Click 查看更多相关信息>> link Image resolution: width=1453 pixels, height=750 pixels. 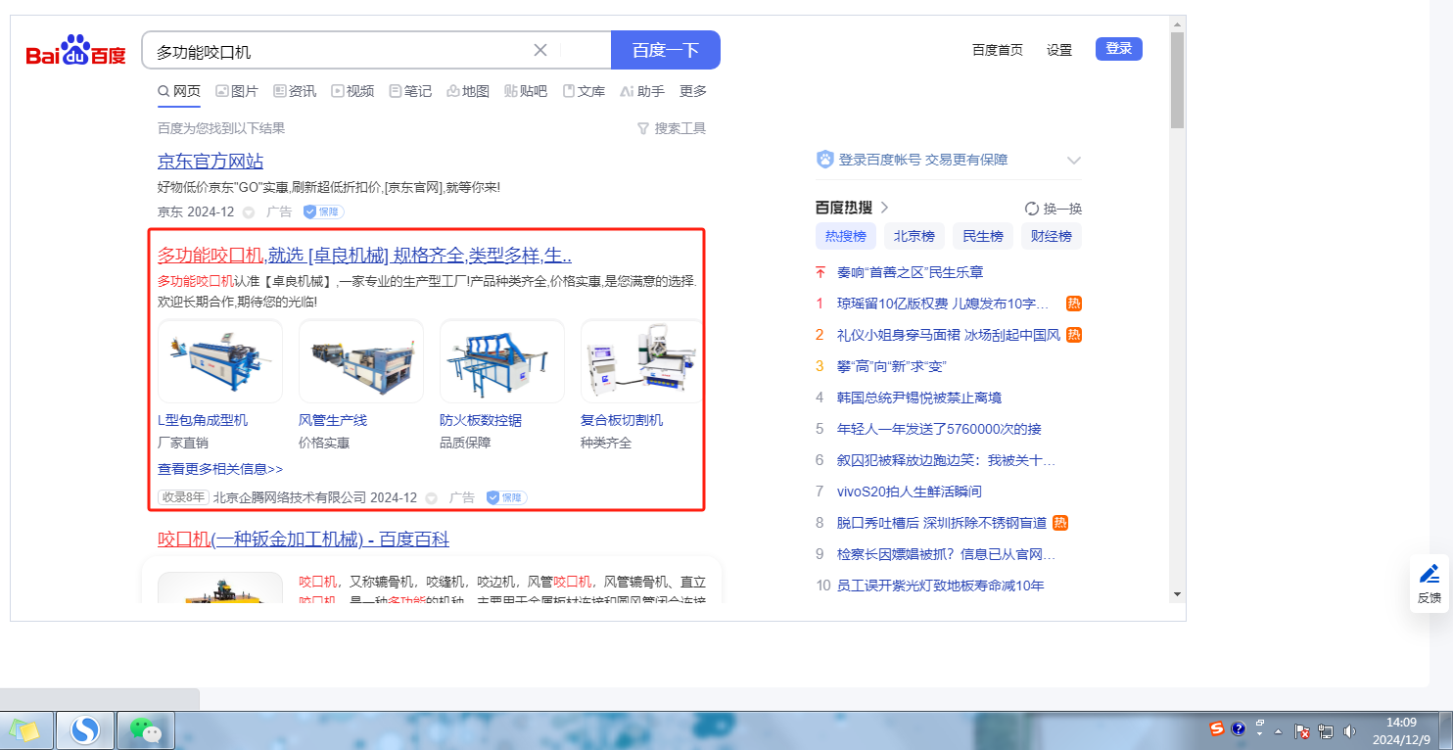tap(220, 469)
